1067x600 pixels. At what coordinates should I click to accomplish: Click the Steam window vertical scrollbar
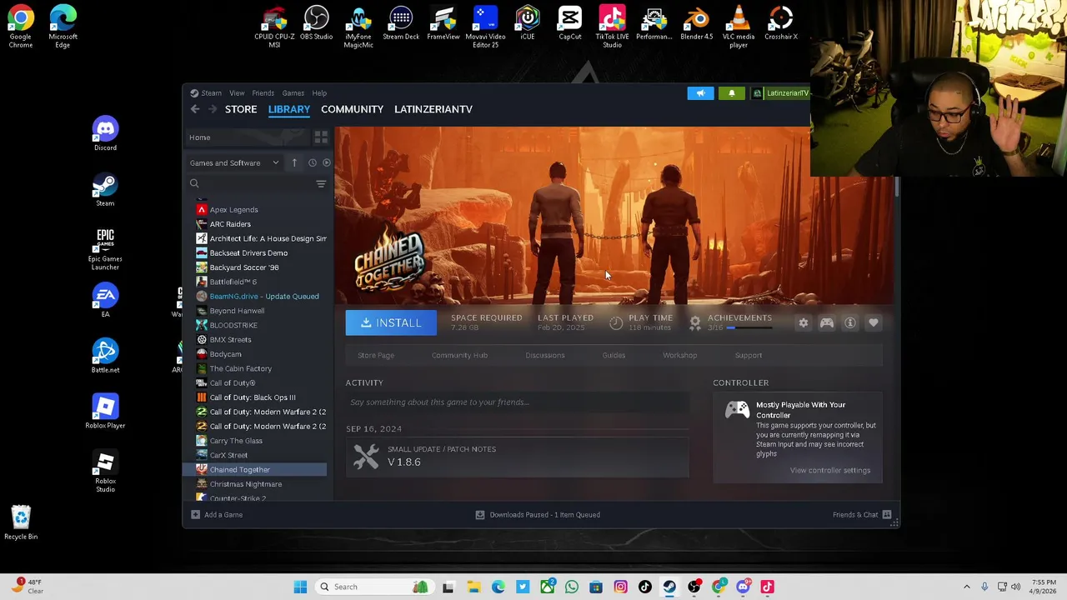click(x=896, y=187)
